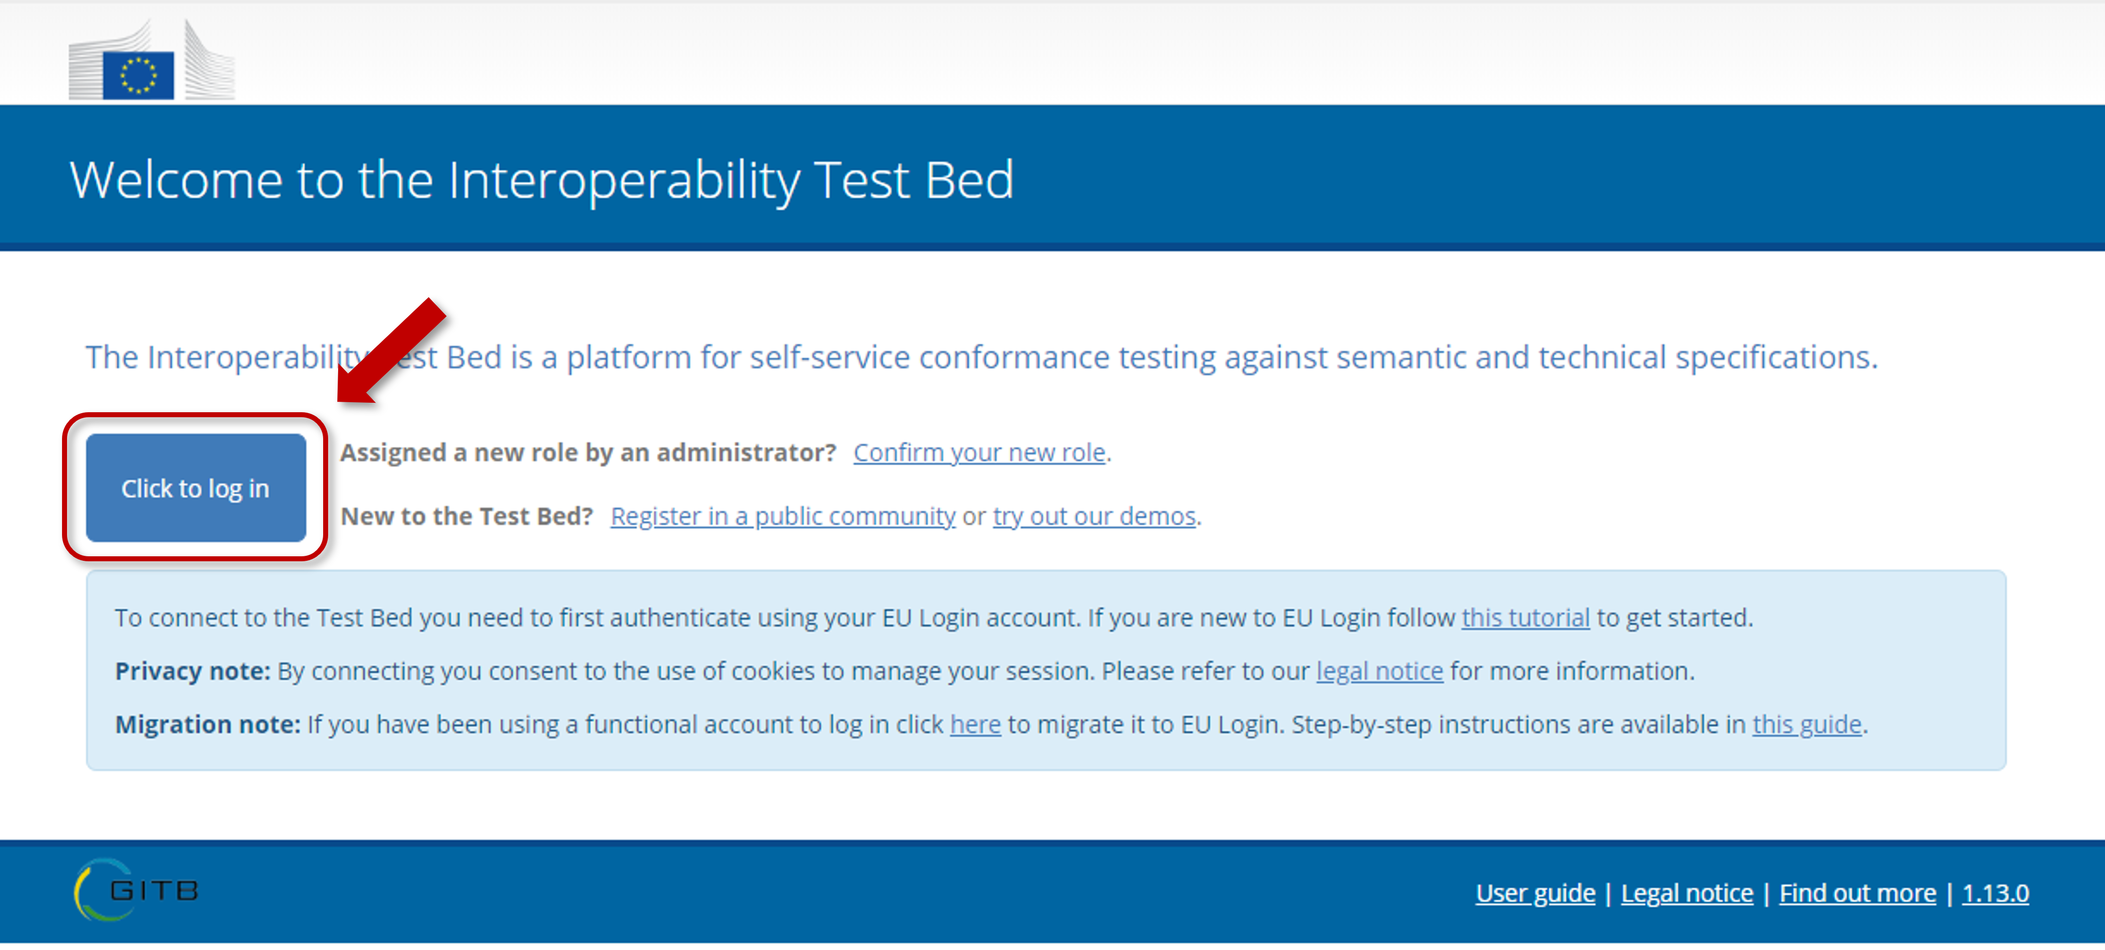The width and height of the screenshot is (2105, 950).
Task: Click 'here' to migrate functional account
Action: [x=975, y=724]
